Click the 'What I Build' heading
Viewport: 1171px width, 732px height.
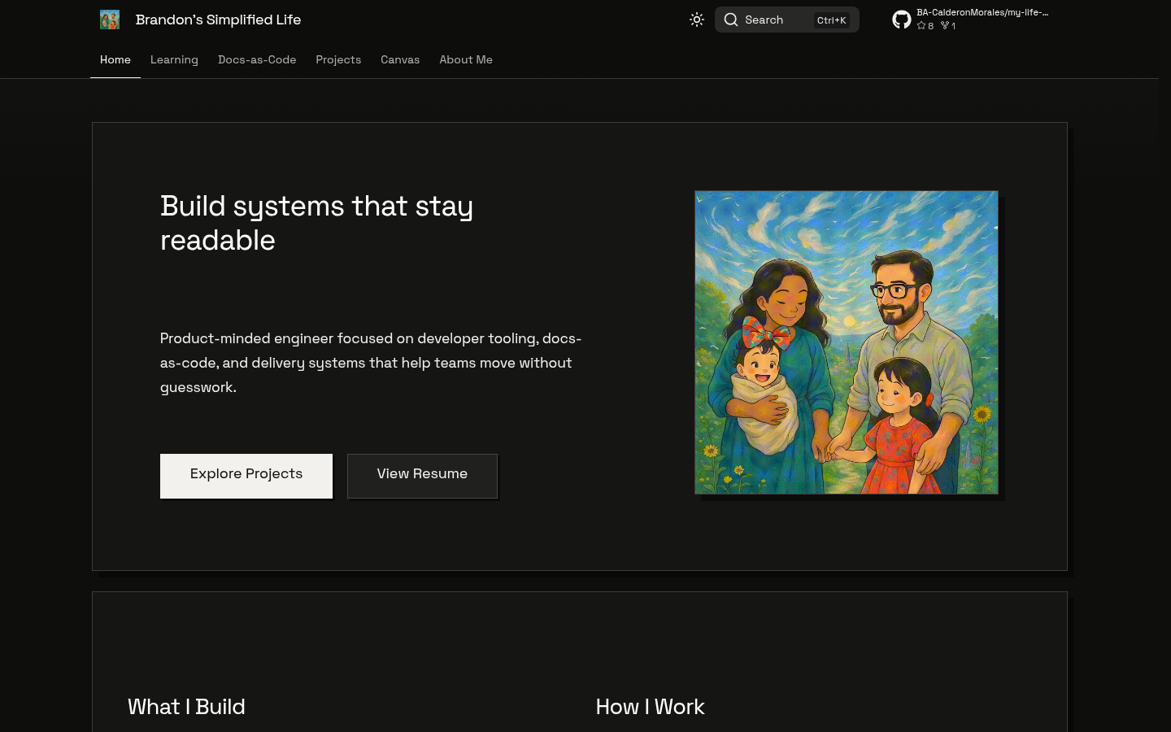tap(186, 707)
